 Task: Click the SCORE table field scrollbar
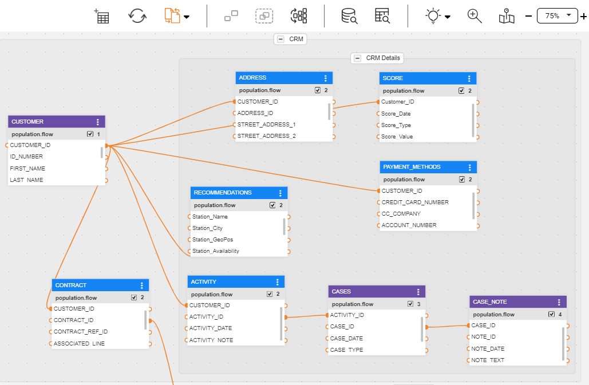(x=473, y=120)
